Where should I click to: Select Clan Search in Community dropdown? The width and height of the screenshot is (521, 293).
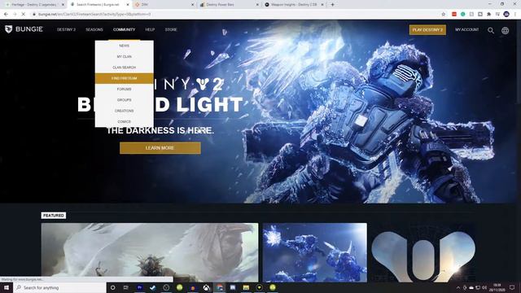pos(125,68)
